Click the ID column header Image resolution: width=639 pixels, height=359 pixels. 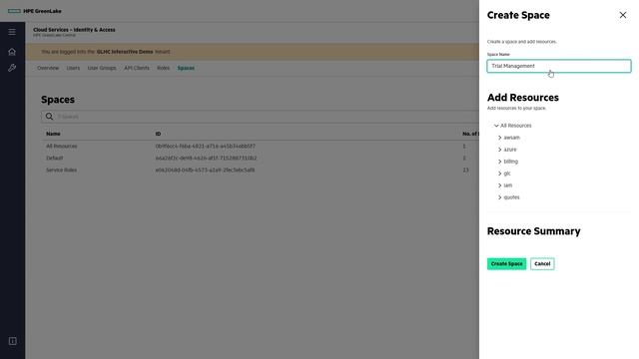point(158,134)
